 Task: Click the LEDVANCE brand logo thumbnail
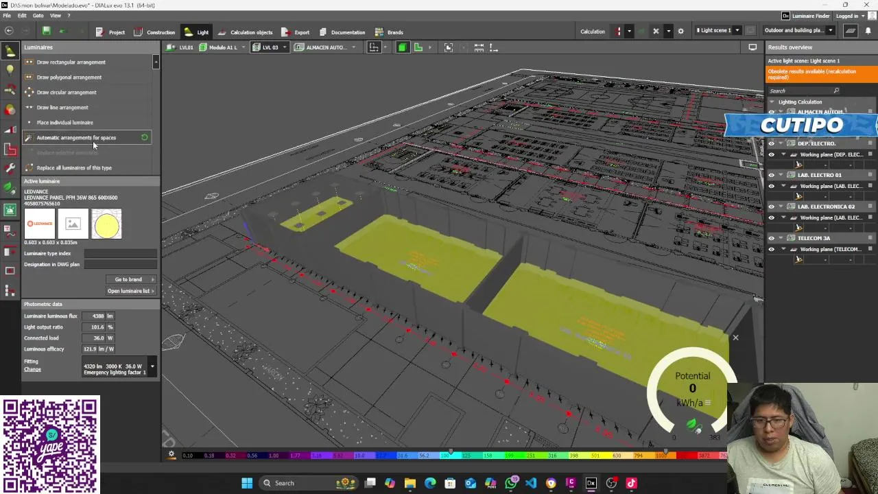[39, 224]
